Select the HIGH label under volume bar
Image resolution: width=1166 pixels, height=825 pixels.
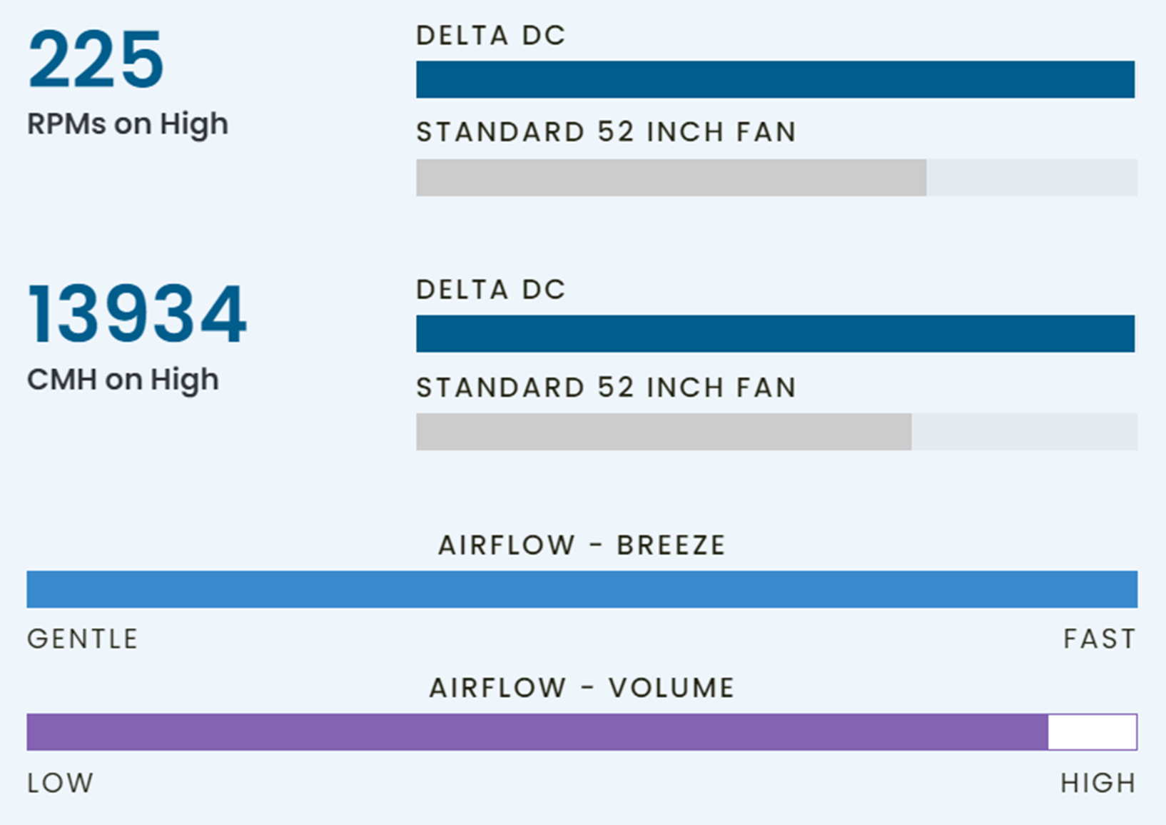tap(1097, 783)
